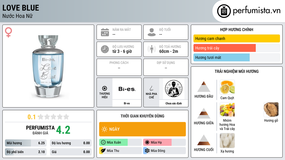Click the Chưa xác định perfumer label

174,103
